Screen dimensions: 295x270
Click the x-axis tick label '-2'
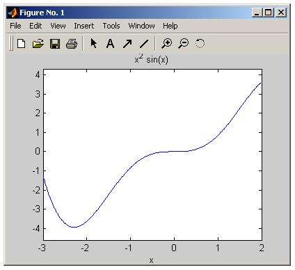pos(85,248)
